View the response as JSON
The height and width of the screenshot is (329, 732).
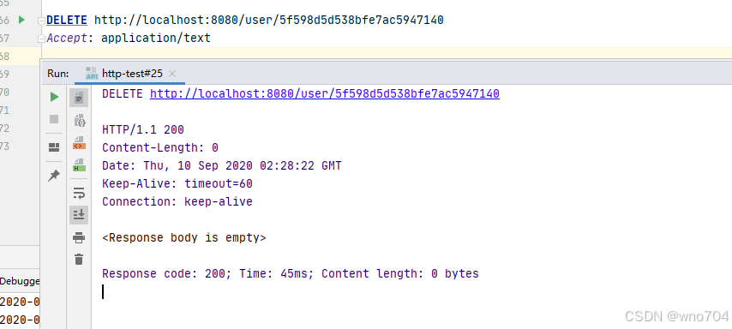coord(80,121)
